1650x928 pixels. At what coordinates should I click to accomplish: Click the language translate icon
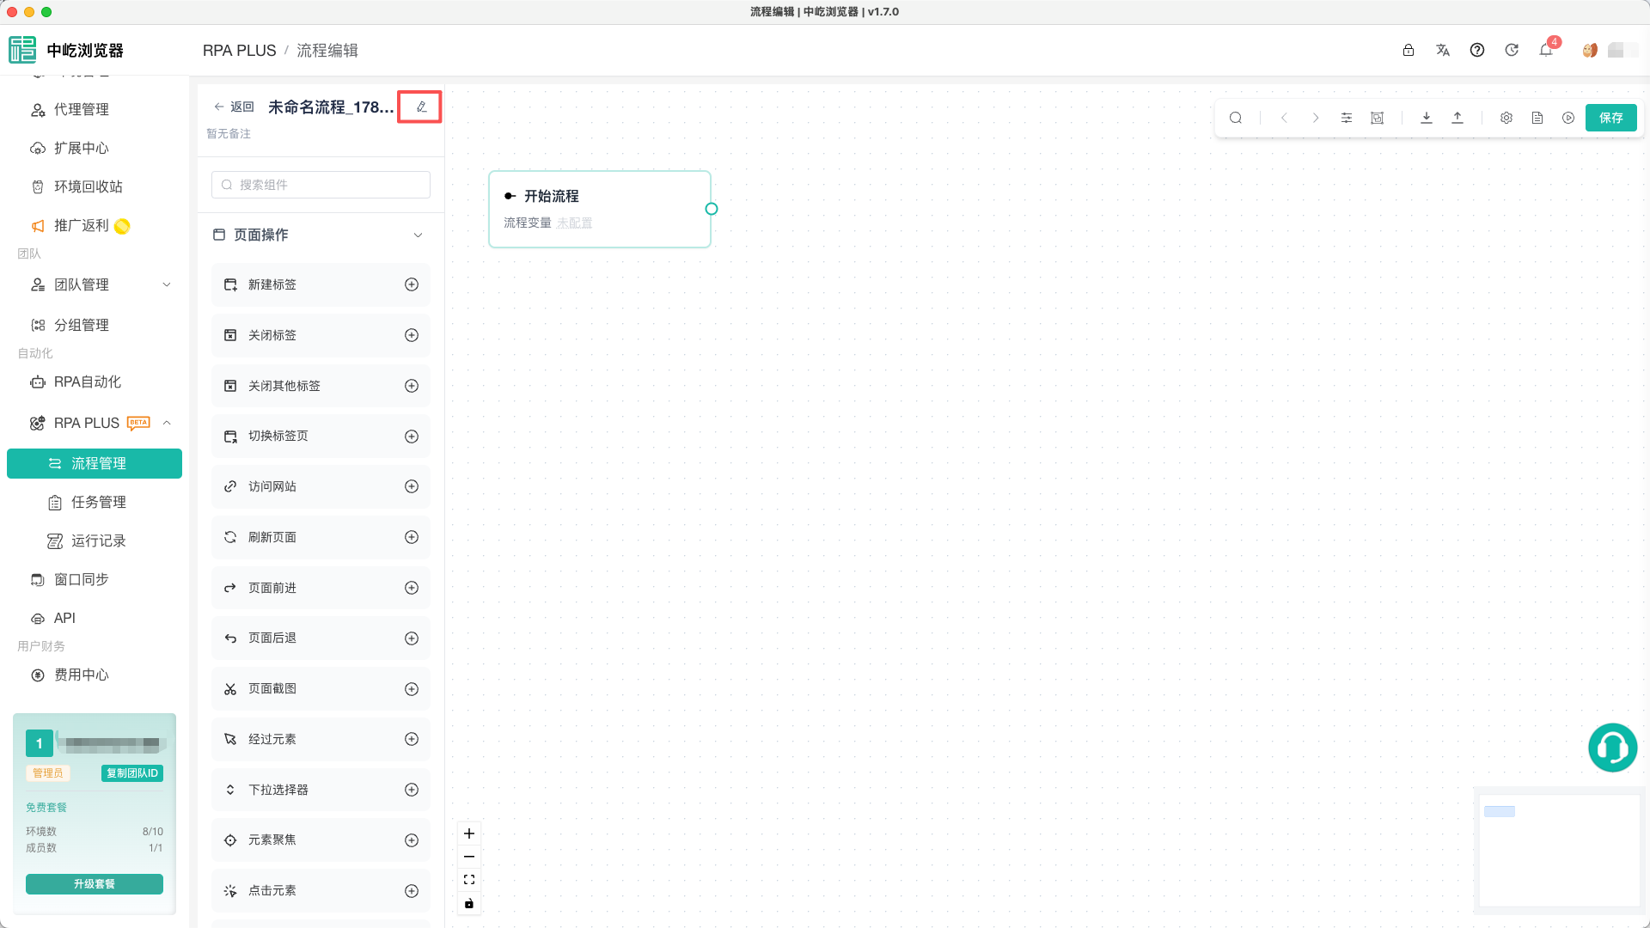[1443, 50]
